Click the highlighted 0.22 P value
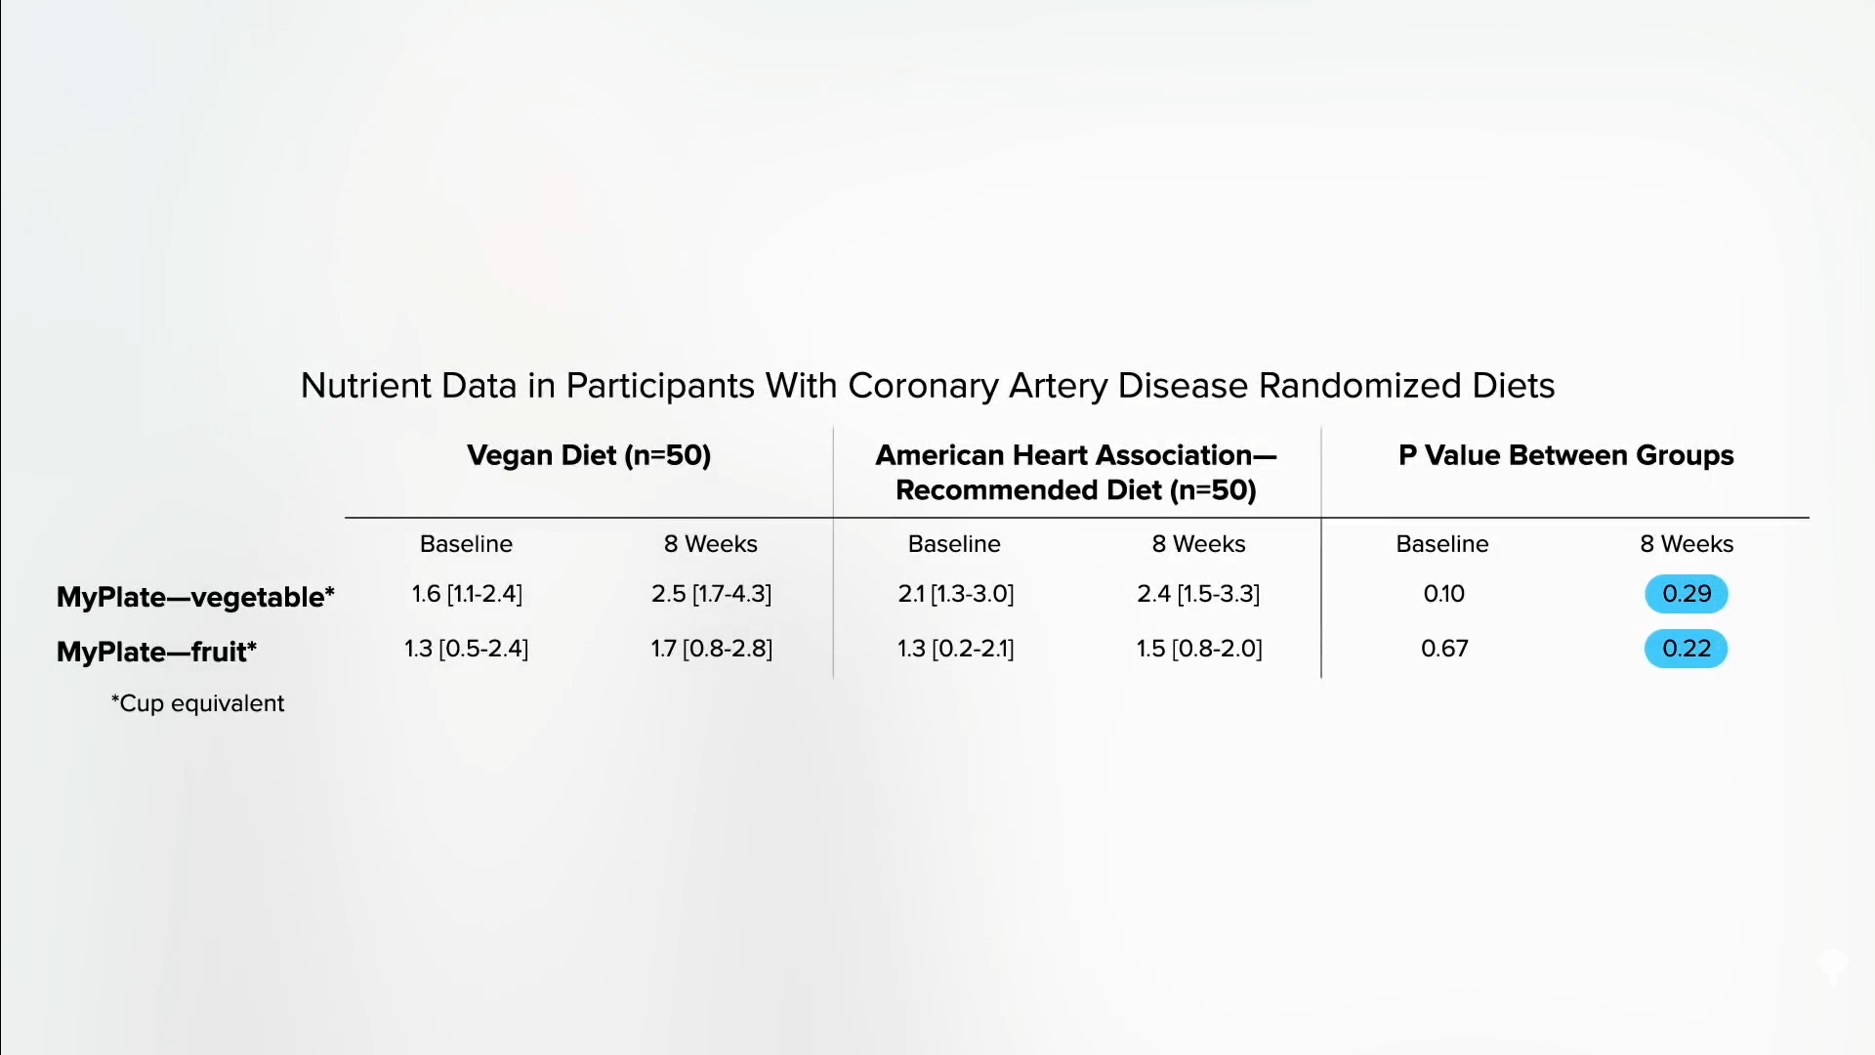Screen dimensions: 1875x1055 (x=1686, y=649)
